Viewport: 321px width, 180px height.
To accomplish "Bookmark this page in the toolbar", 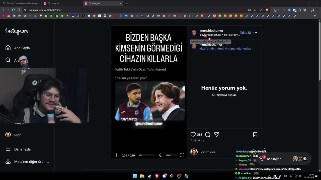I will pos(19,10).
